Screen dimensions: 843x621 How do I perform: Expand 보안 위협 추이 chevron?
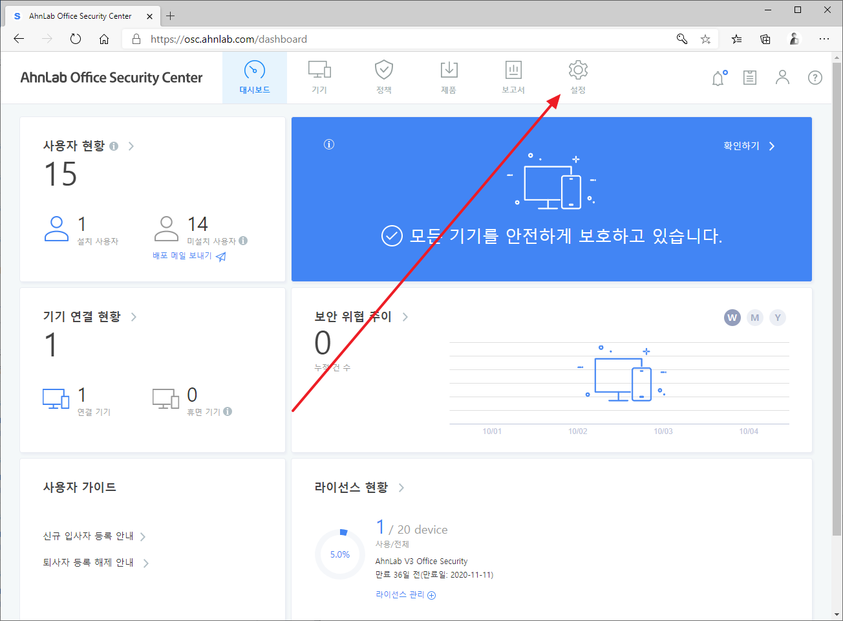tap(405, 317)
